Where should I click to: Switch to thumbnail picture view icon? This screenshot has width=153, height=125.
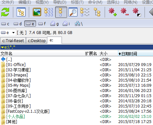(x=37, y=12)
